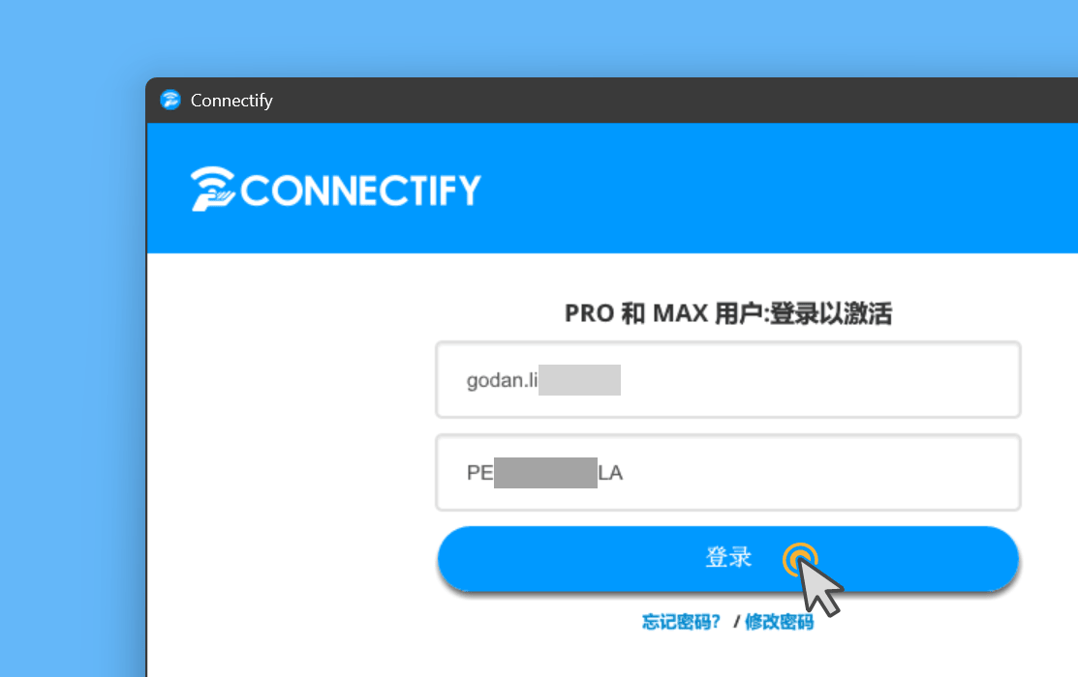Focus the email field containing godan.li
The height and width of the screenshot is (677, 1078).
click(x=728, y=380)
